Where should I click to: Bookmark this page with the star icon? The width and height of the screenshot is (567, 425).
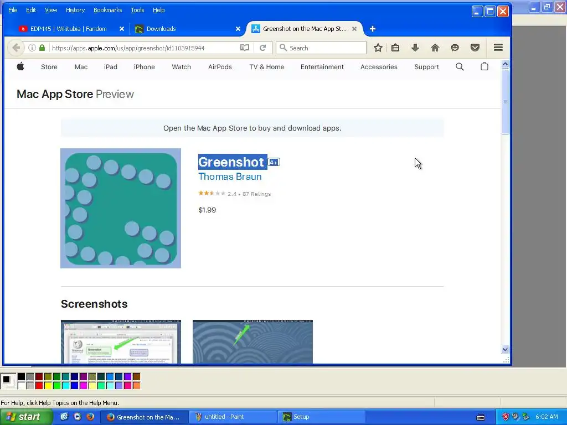(x=378, y=48)
